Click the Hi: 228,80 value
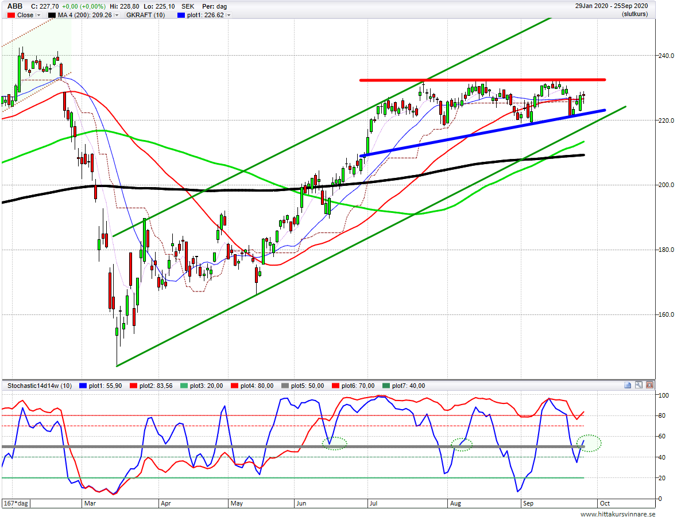The width and height of the screenshot is (681, 517). pos(125,6)
